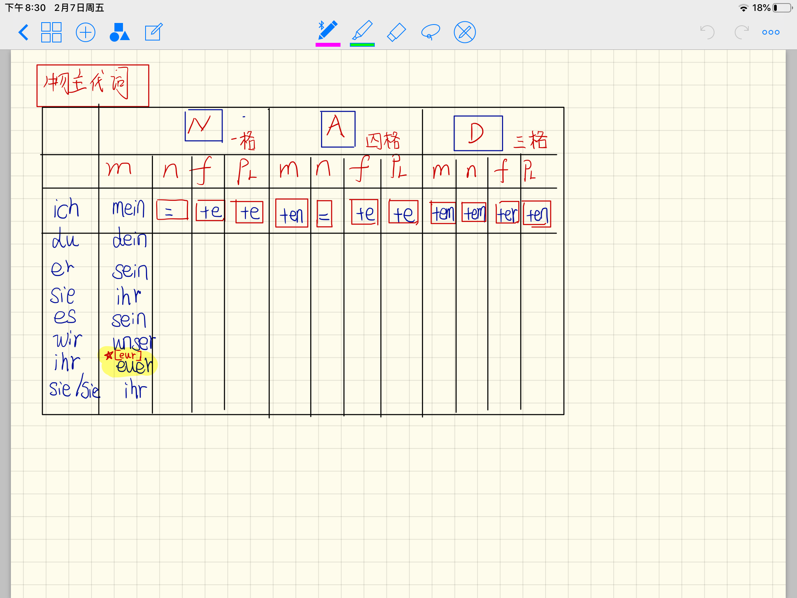797x598 pixels.
Task: Toggle the crossed-out pen read-only mode
Action: tap(465, 32)
